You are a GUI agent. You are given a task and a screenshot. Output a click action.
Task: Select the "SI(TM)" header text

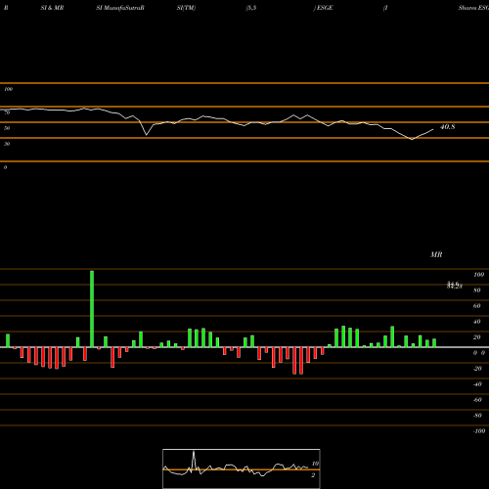pos(186,8)
